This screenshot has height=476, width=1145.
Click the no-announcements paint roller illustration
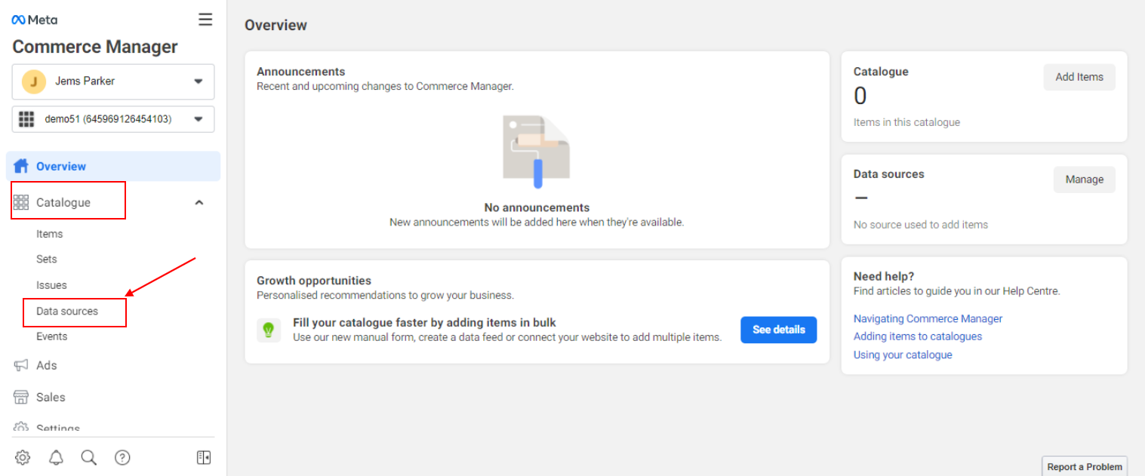point(536,152)
